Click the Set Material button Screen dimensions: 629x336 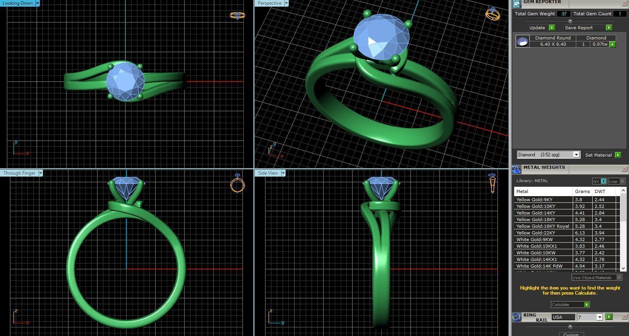pyautogui.click(x=598, y=155)
